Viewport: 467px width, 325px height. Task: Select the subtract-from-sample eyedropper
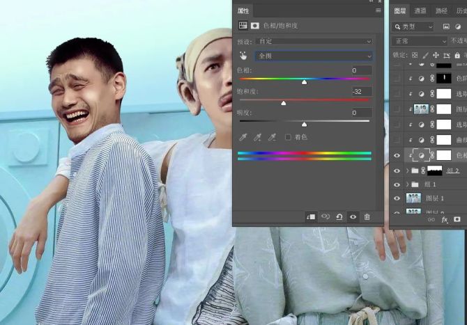pos(273,137)
